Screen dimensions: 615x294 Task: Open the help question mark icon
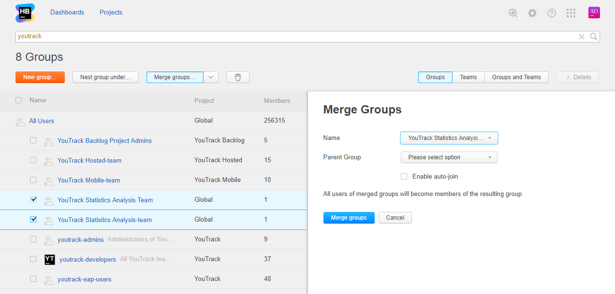coord(552,13)
